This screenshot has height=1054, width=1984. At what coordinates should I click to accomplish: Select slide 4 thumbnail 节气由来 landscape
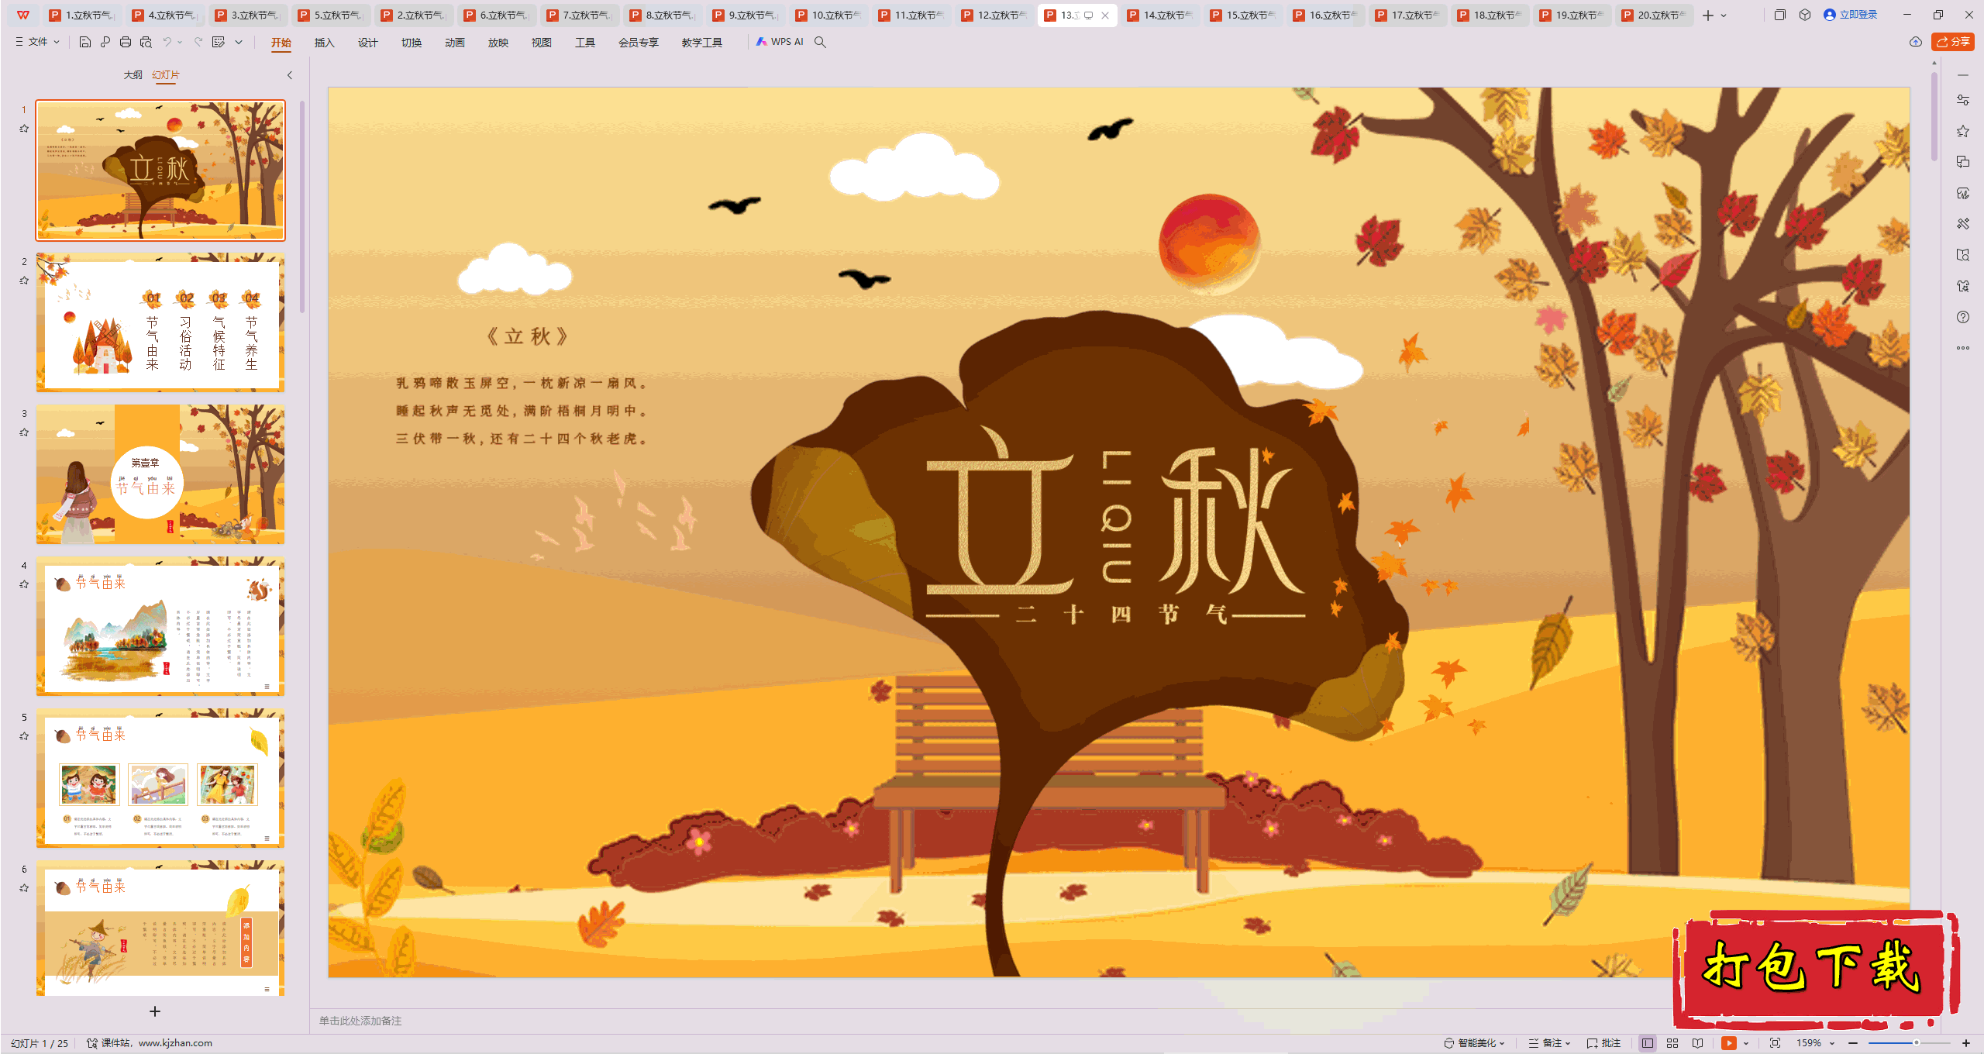[x=160, y=625]
